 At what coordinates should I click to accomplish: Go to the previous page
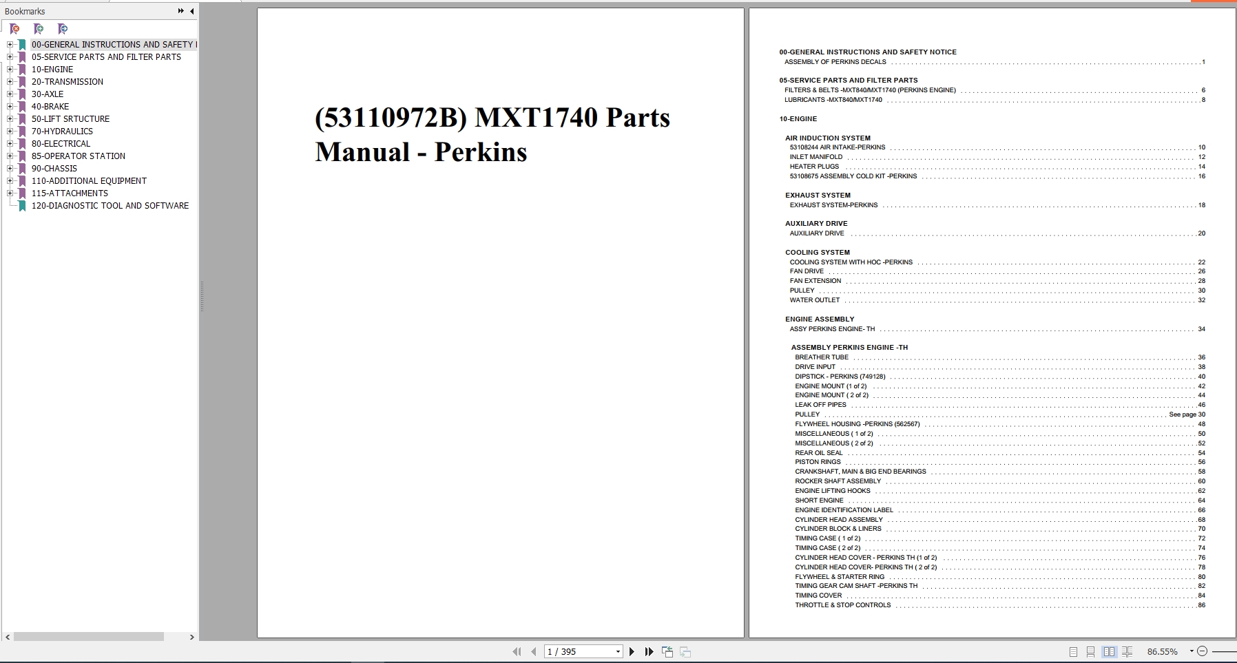tap(534, 651)
